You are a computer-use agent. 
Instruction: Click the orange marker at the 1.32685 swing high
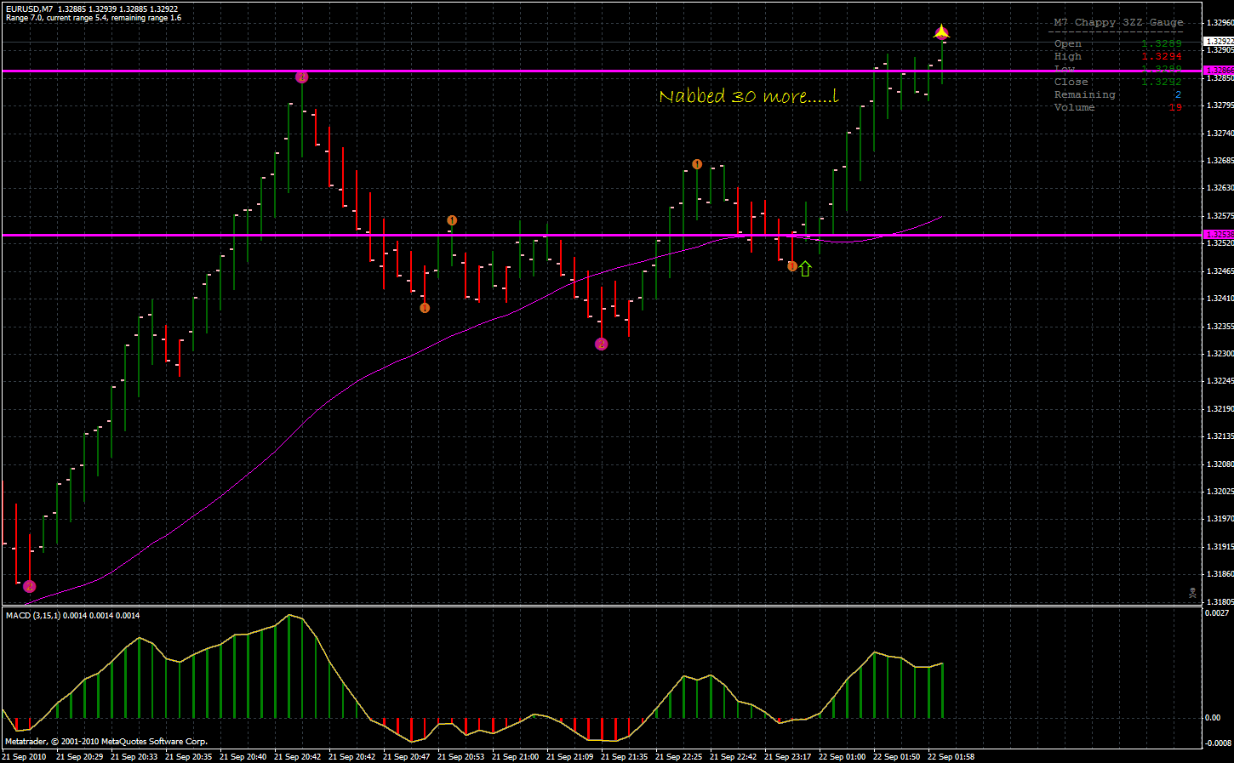(x=697, y=164)
